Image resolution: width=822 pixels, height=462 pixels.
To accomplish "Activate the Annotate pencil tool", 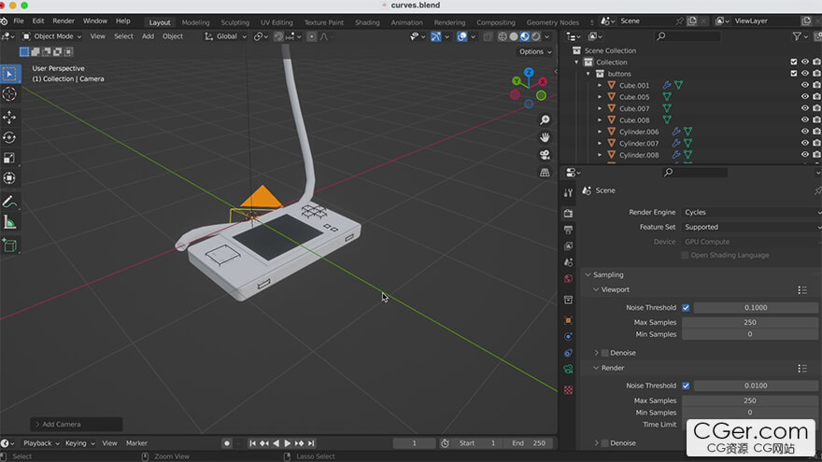I will click(9, 202).
